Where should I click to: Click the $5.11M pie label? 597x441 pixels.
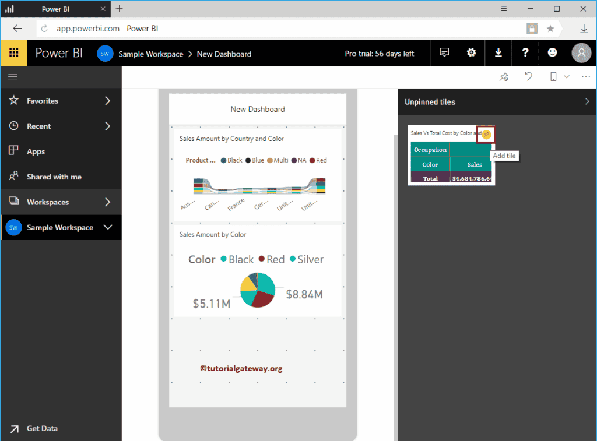point(211,304)
